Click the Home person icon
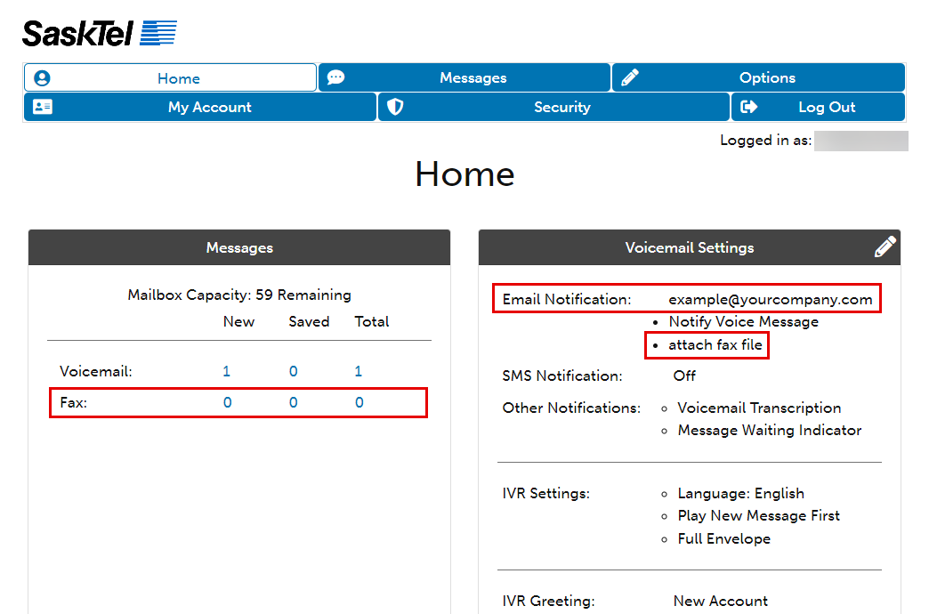 tap(42, 77)
